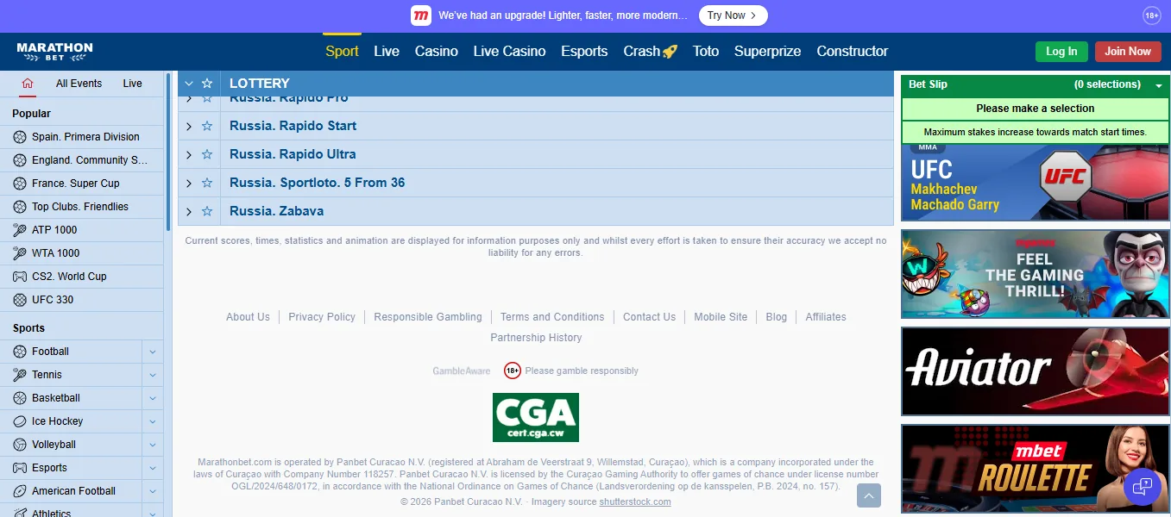Collapse the Bet Slip panel arrow
The image size is (1171, 517).
click(1159, 85)
